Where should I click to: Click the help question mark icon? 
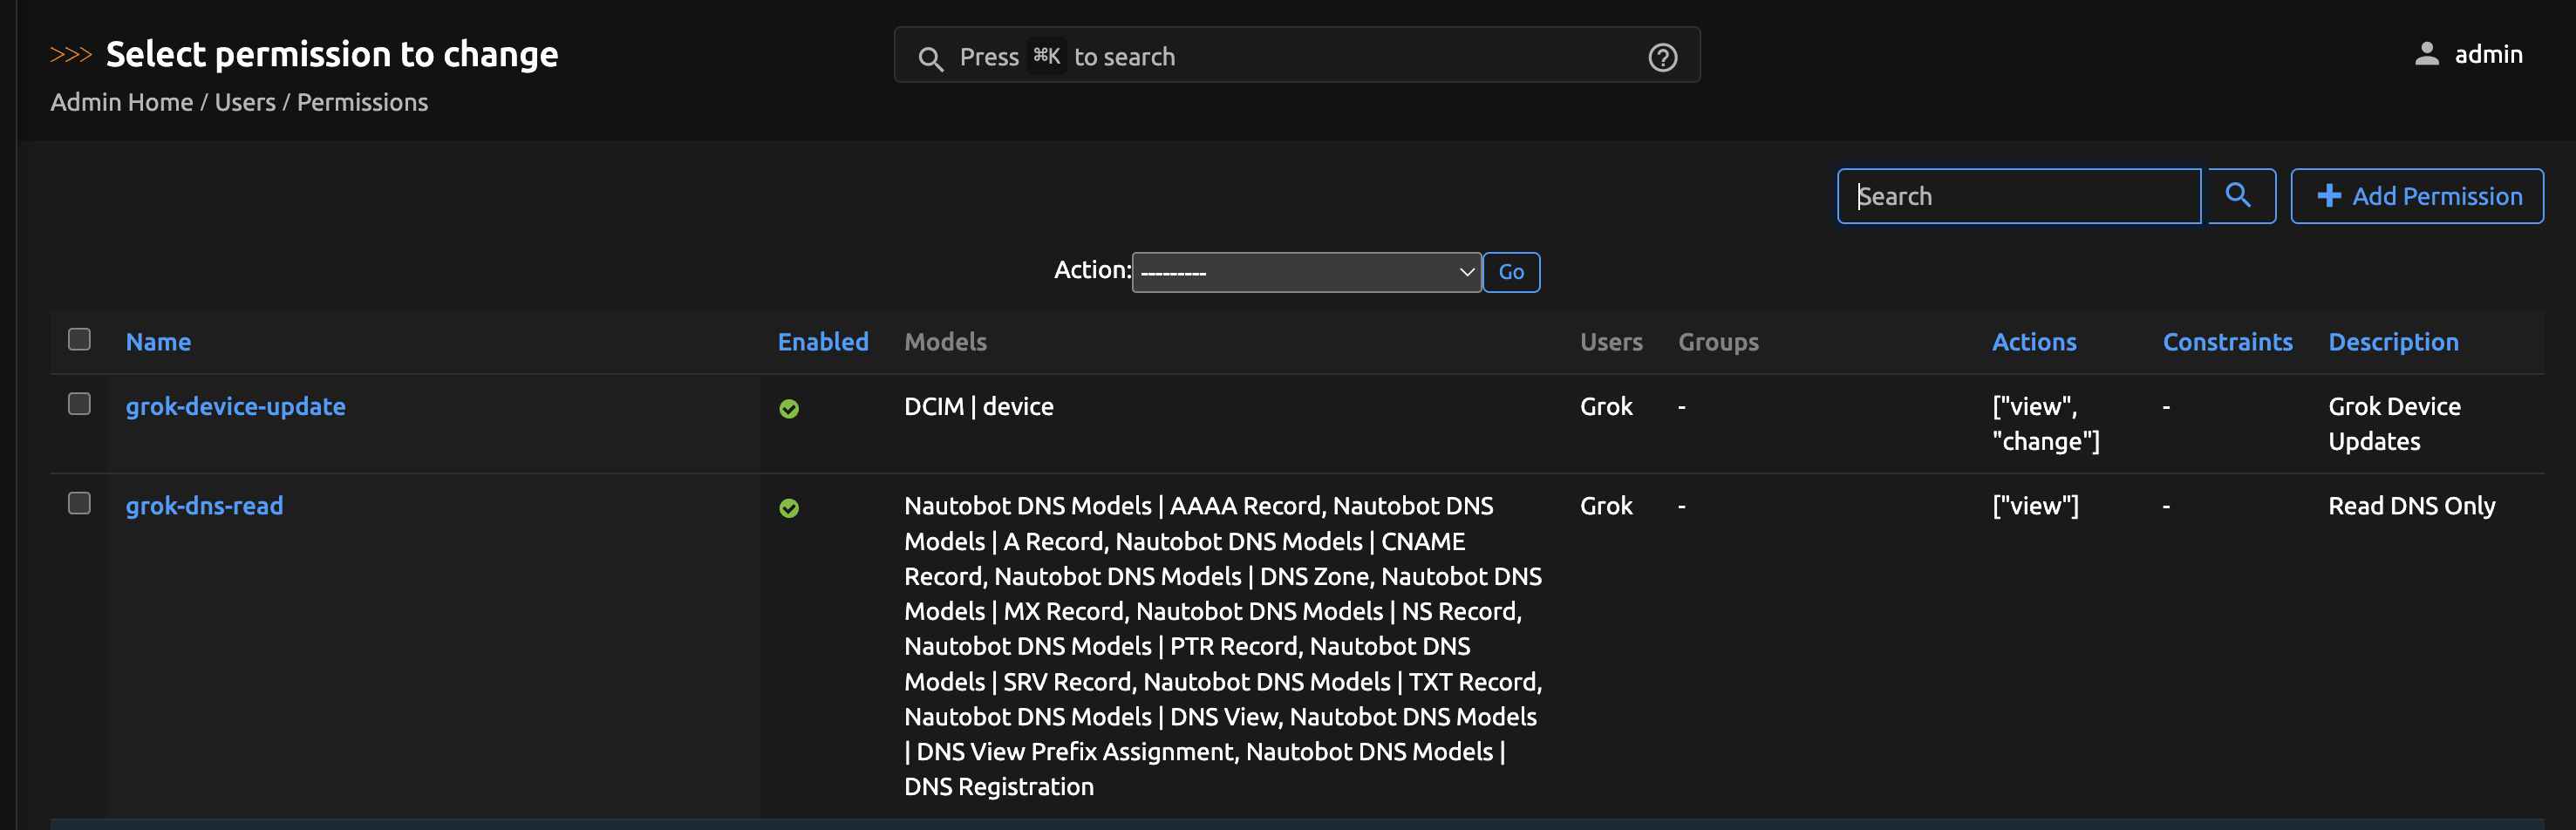1662,57
